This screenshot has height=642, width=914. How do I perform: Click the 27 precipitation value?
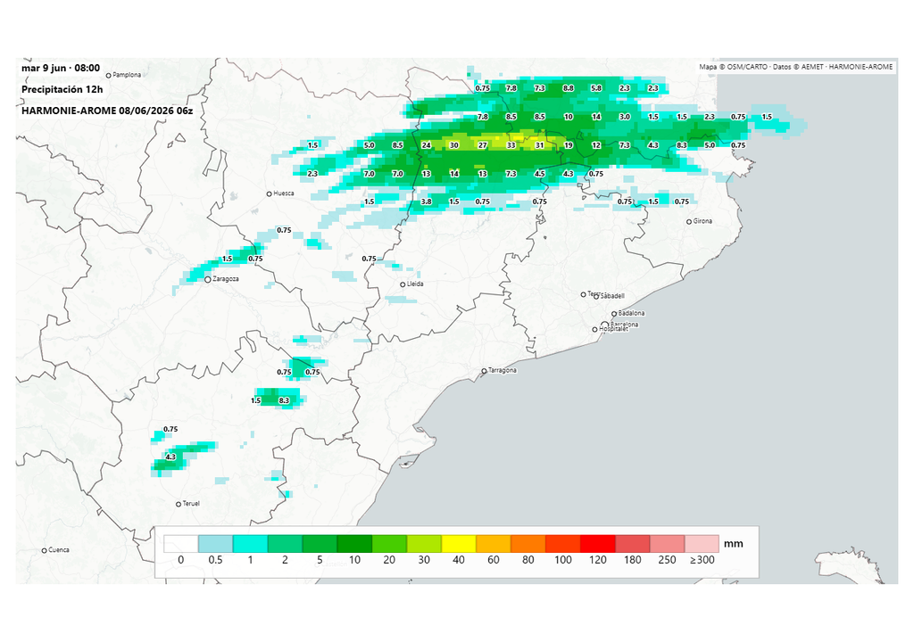[483, 145]
